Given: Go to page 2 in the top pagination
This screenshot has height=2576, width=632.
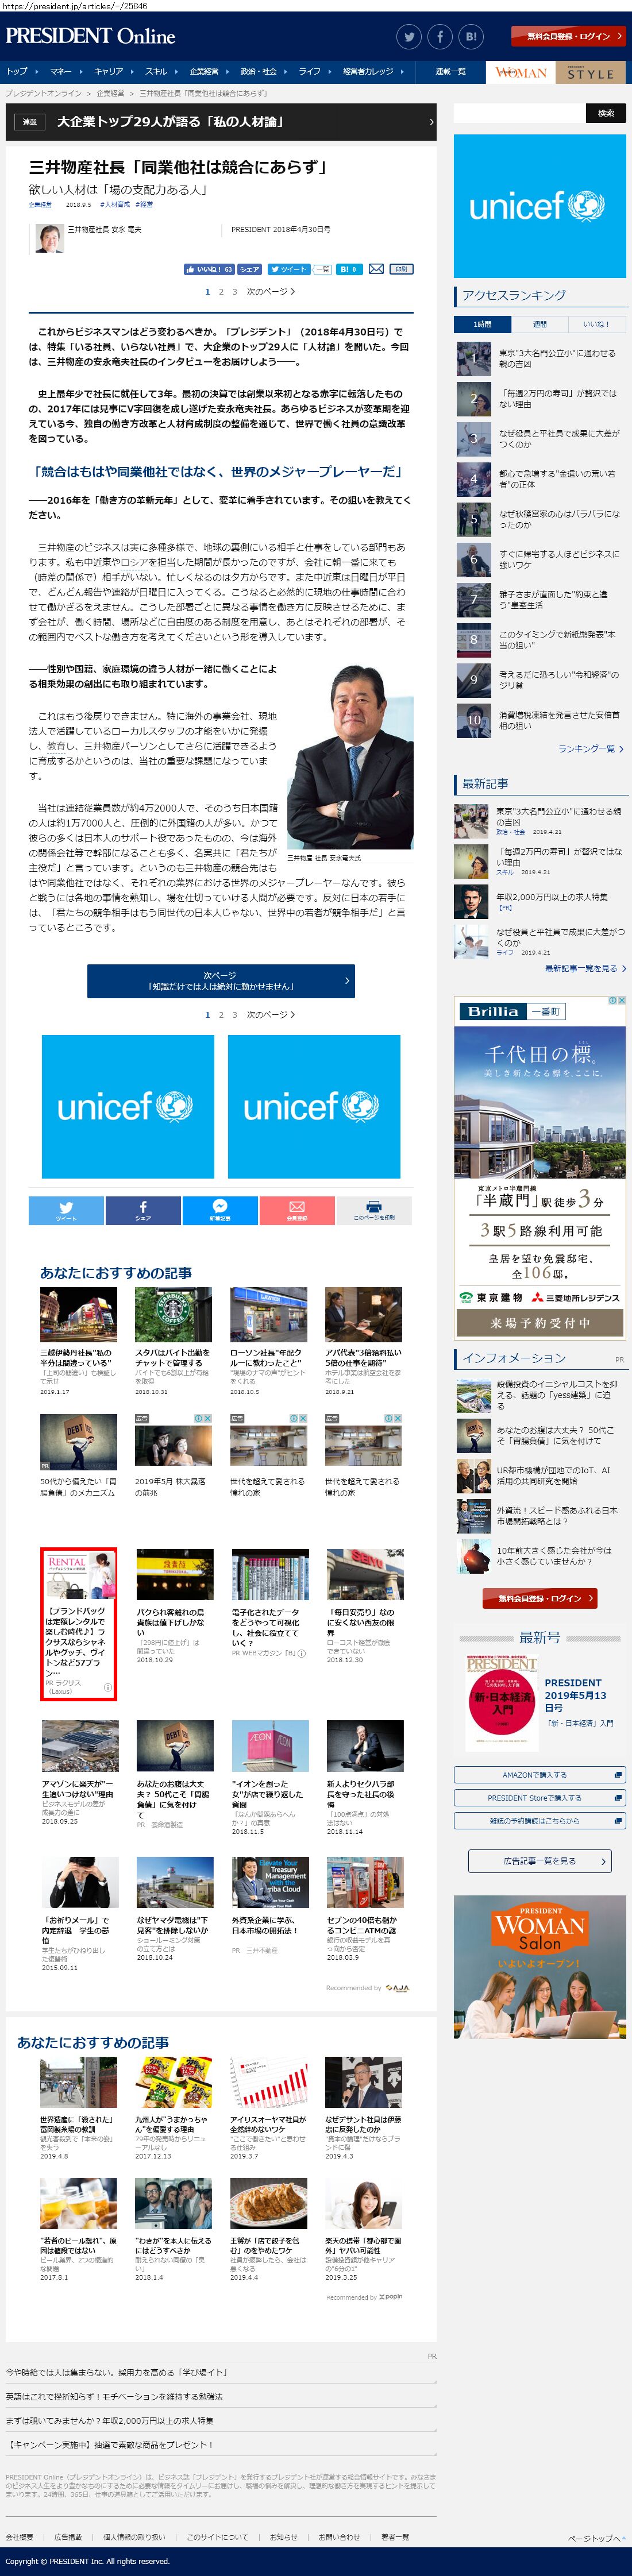Looking at the screenshot, I should (x=221, y=292).
